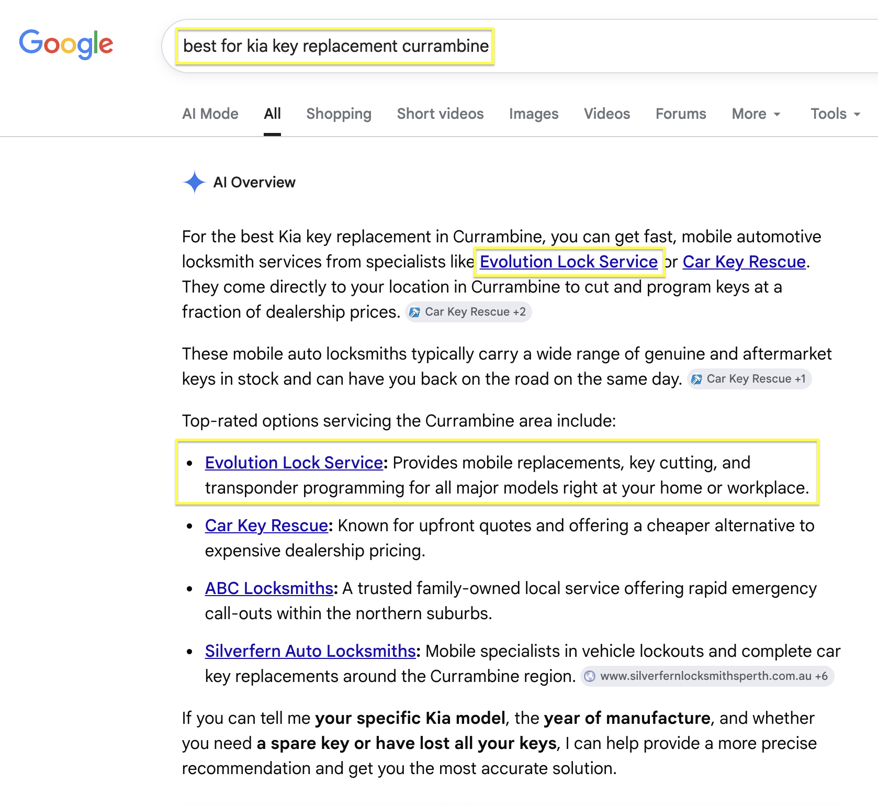Open the Short videos tab
878x806 pixels.
click(441, 114)
